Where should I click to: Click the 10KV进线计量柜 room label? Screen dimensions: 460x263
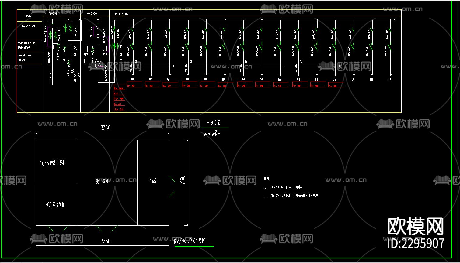53,163
